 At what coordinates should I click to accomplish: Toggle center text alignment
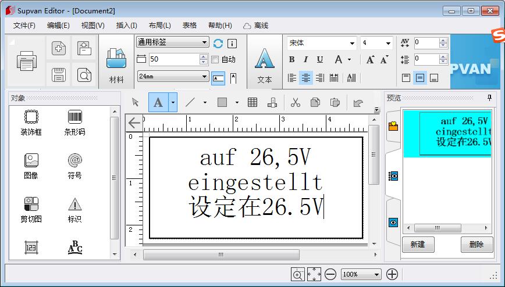[306, 78]
